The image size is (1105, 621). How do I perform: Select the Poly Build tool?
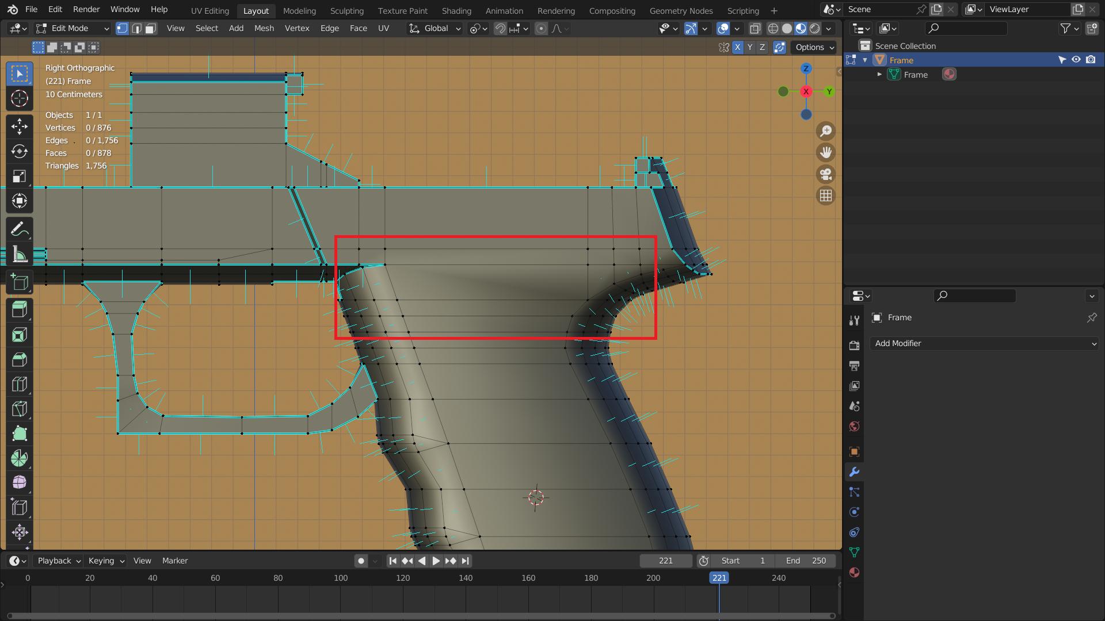pos(20,434)
